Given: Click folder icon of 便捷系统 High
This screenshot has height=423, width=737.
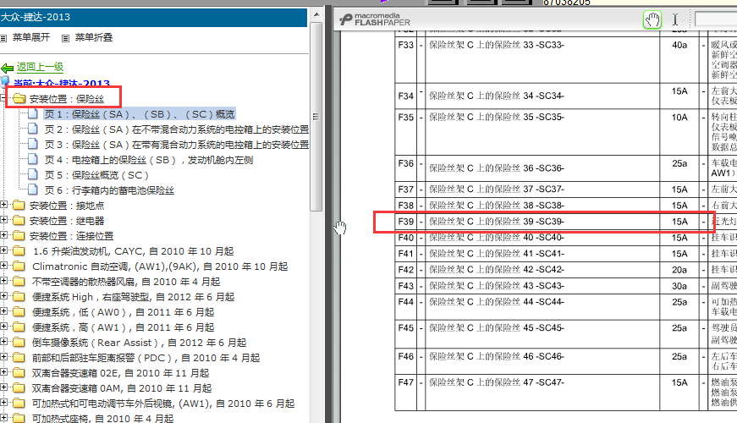Looking at the screenshot, I should click(19, 297).
